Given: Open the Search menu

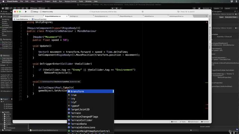Looking at the screenshot, I should click(40, 1).
